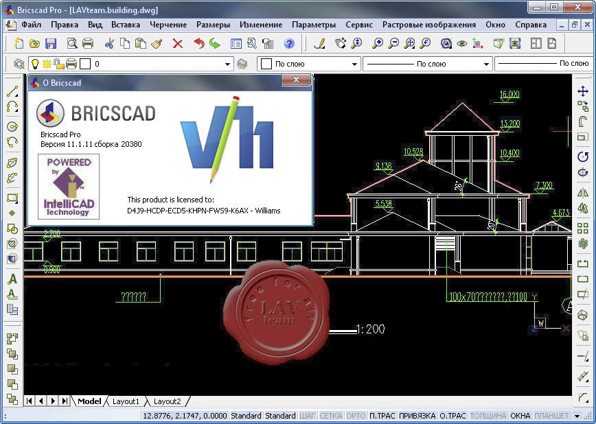Screen dimensions: 596x424
Task: Click the Move tool four-arrow icon
Action: 583,91
